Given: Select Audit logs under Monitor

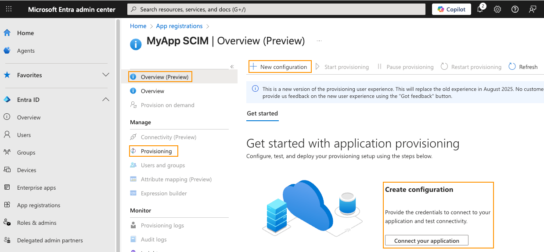Looking at the screenshot, I should click(x=154, y=239).
